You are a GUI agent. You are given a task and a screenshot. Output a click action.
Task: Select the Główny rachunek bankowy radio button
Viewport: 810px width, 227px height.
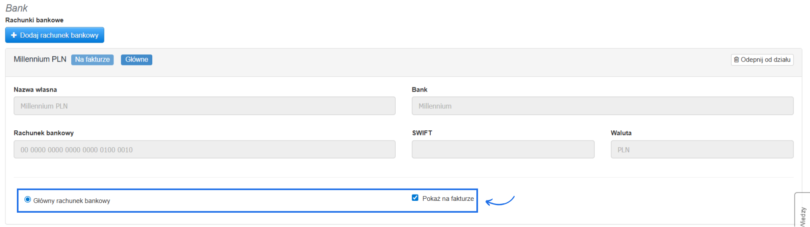click(x=28, y=200)
